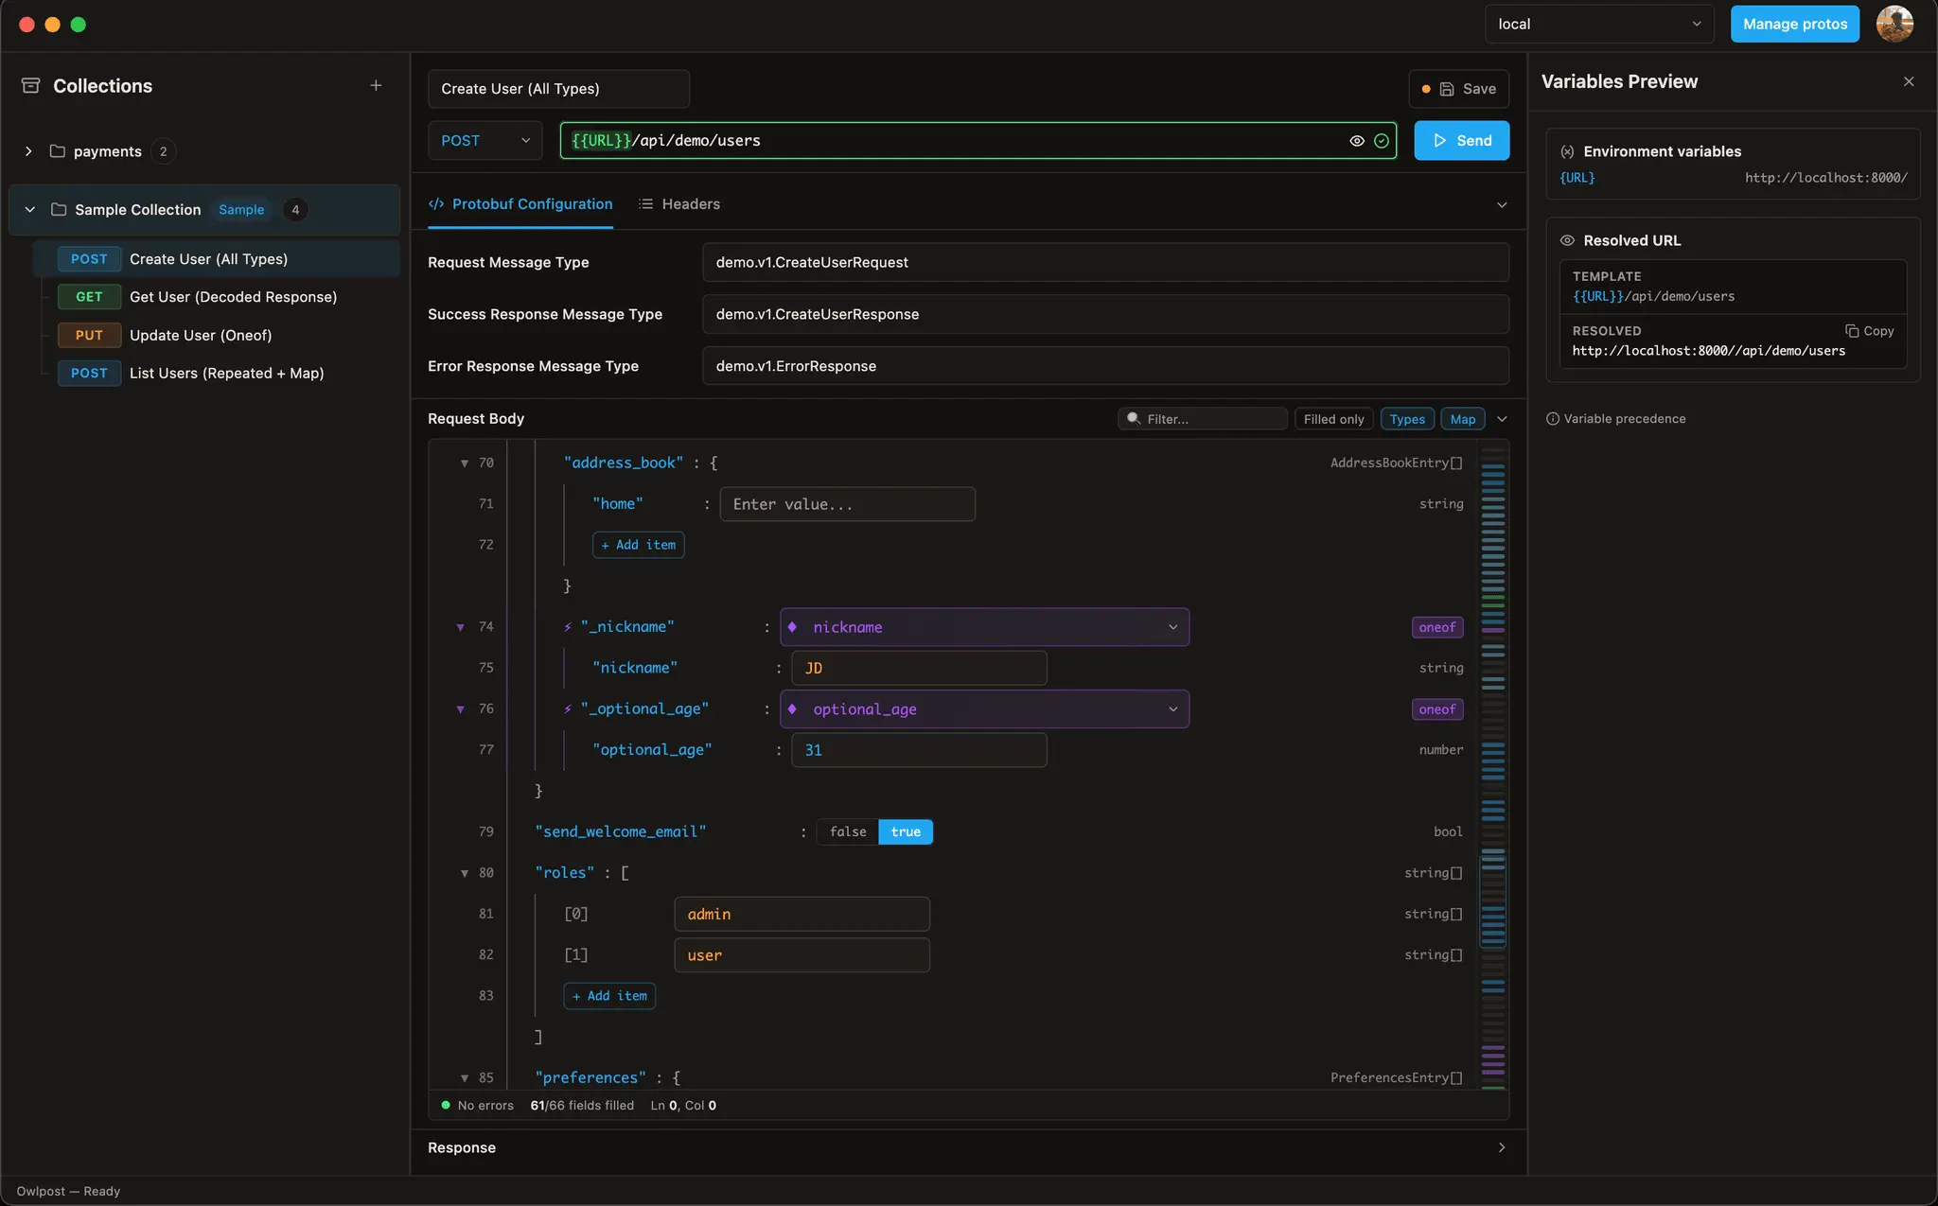Screen dimensions: 1938x1206
Task: Open Update User (Oneof) request
Action: pyautogui.click(x=217, y=336)
